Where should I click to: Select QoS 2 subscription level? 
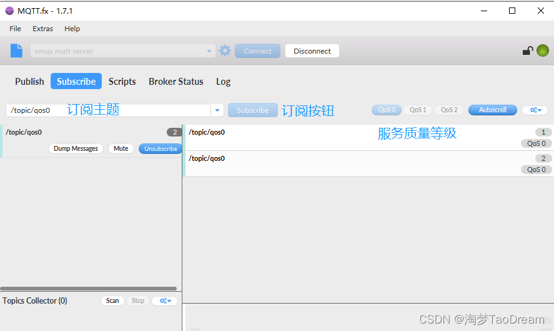coord(449,110)
